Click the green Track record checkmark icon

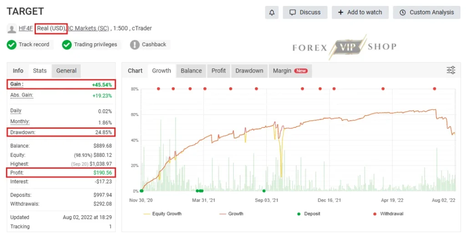pos(11,45)
